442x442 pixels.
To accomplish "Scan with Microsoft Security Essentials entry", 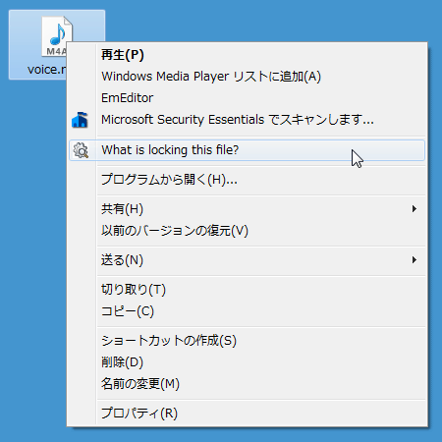I will coord(247,120).
